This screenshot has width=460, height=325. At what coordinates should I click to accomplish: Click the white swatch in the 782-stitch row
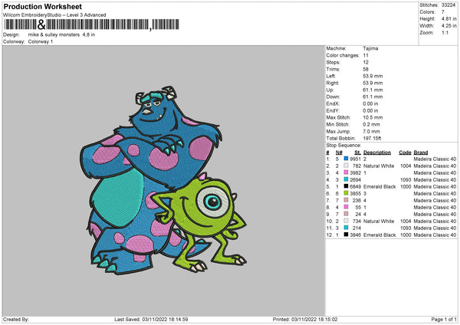click(346, 166)
